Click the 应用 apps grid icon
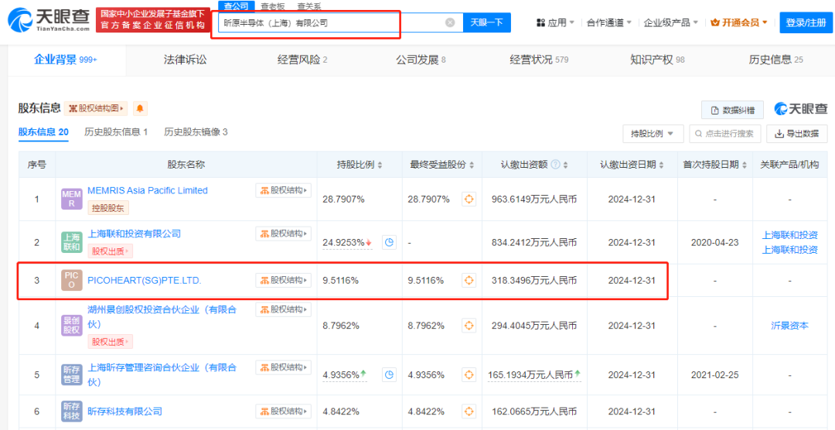The width and height of the screenshot is (835, 430). pos(540,23)
